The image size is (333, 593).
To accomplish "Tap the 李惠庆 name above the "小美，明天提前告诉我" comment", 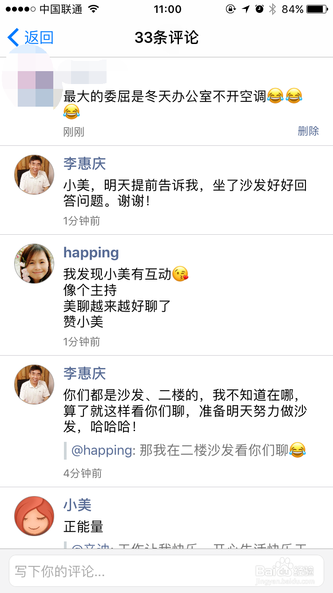I will 84,164.
